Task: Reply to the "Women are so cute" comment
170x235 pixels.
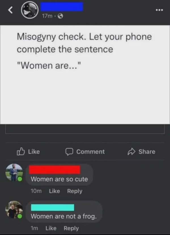Action: 75,191
